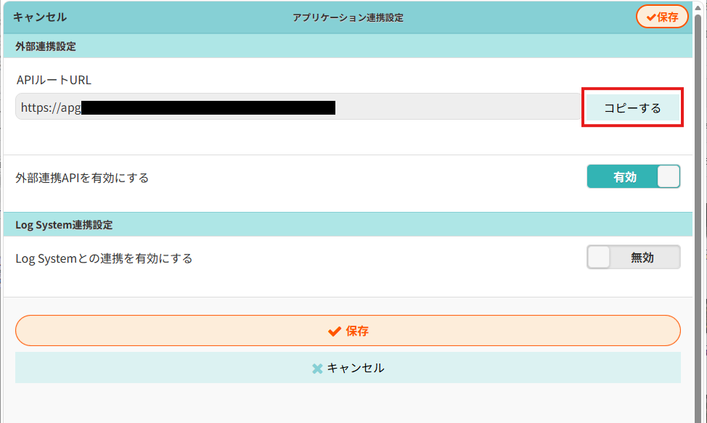Click the checkmark icon in top-right 保存
This screenshot has width=707, height=423.
[650, 17]
